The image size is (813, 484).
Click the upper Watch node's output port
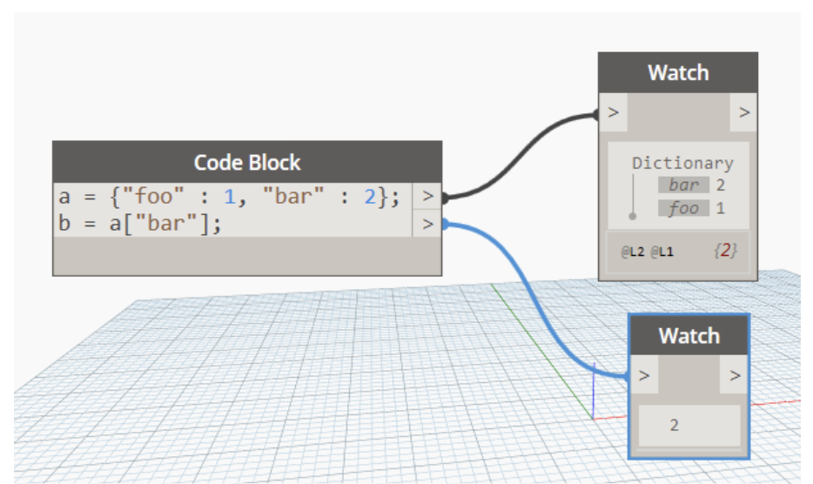point(743,112)
